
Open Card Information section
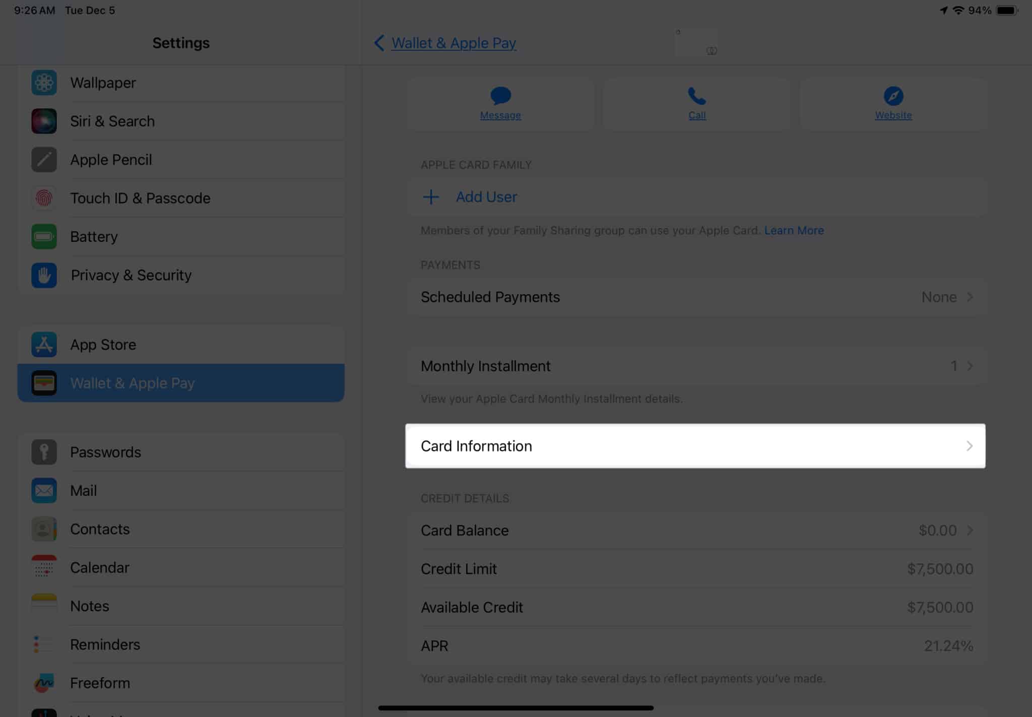pyautogui.click(x=695, y=445)
